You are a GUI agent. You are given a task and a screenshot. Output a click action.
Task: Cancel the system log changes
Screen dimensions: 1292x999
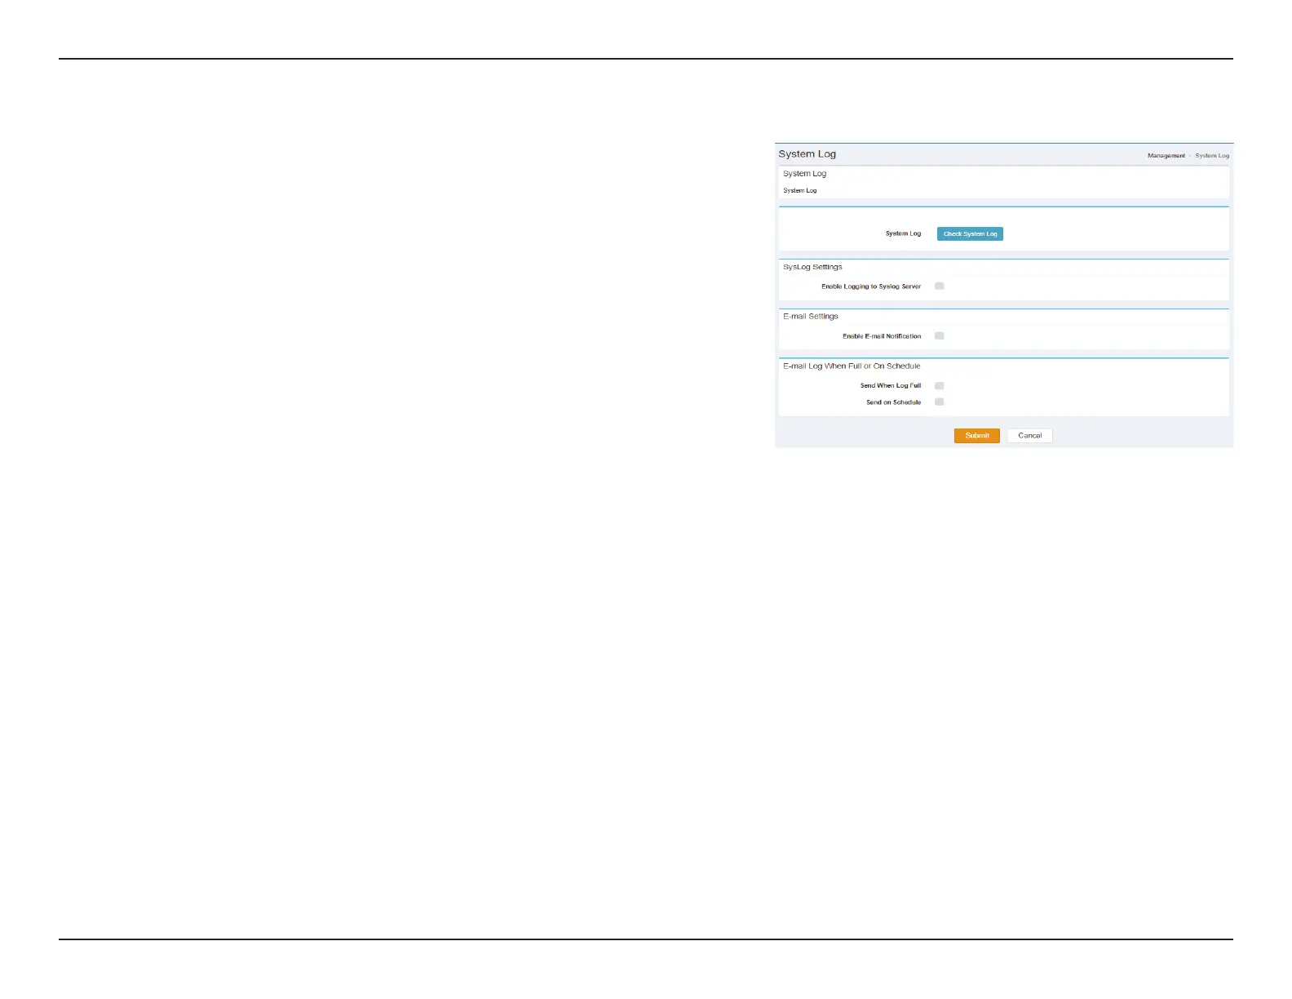(x=1029, y=436)
